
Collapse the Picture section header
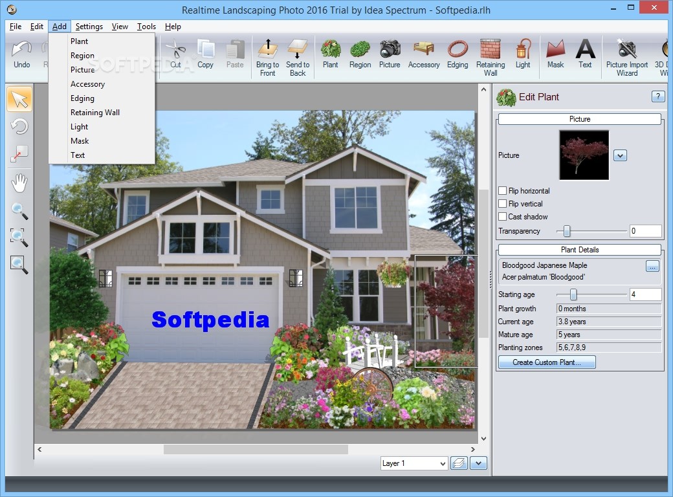[579, 119]
